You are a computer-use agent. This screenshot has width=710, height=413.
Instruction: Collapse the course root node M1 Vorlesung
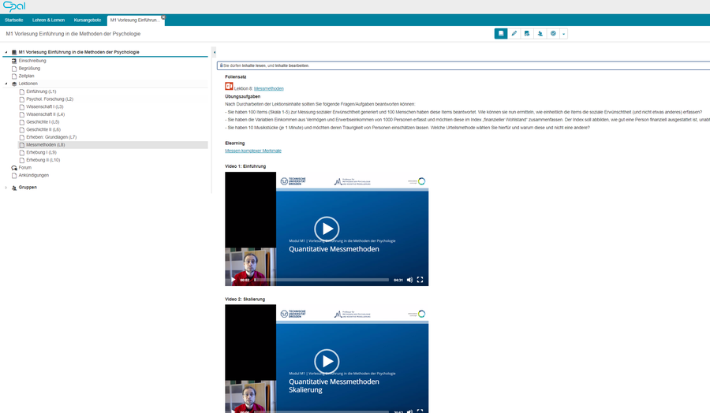[6, 52]
